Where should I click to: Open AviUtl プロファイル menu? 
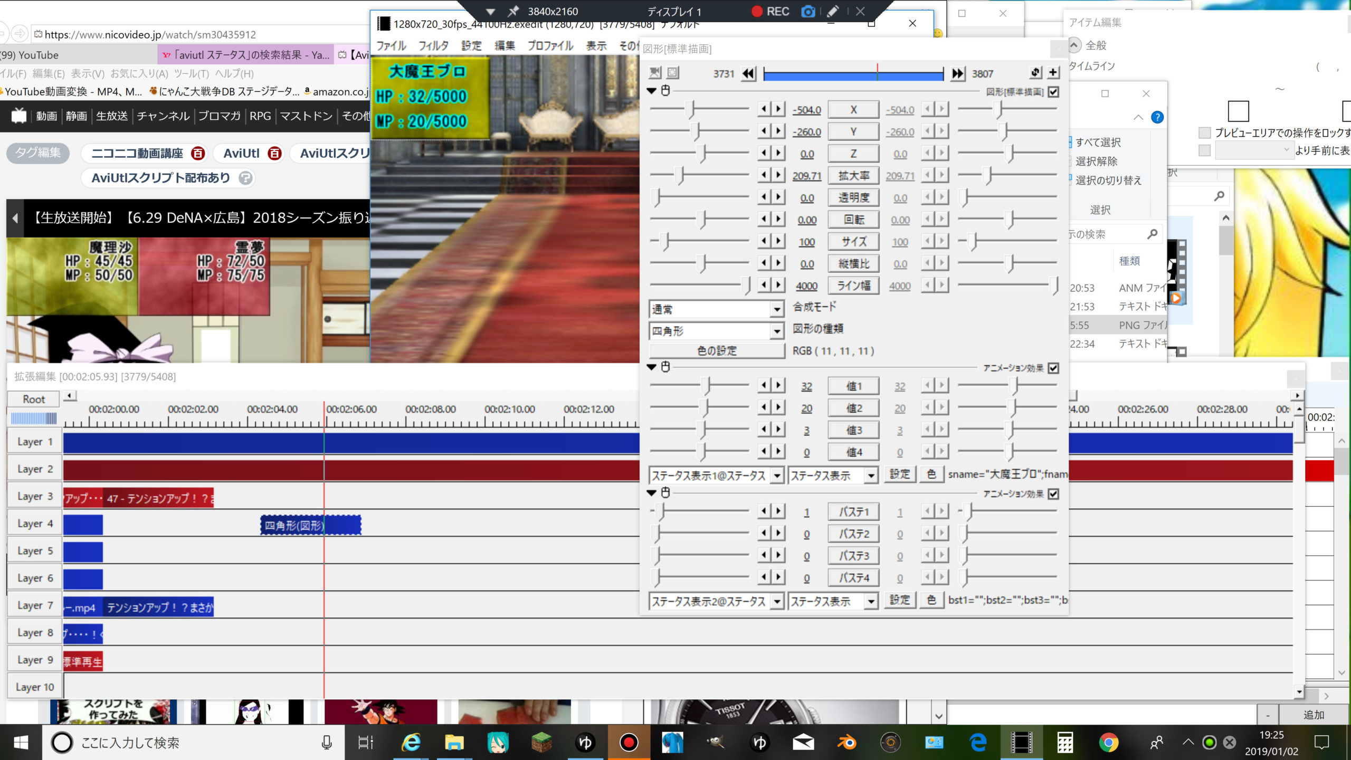click(x=550, y=46)
